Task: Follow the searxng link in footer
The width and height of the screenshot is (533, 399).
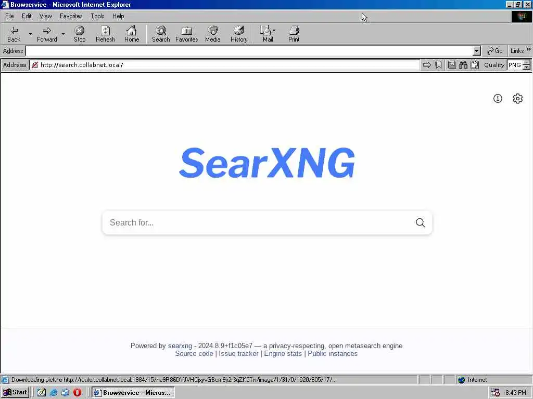Action: pos(180,345)
